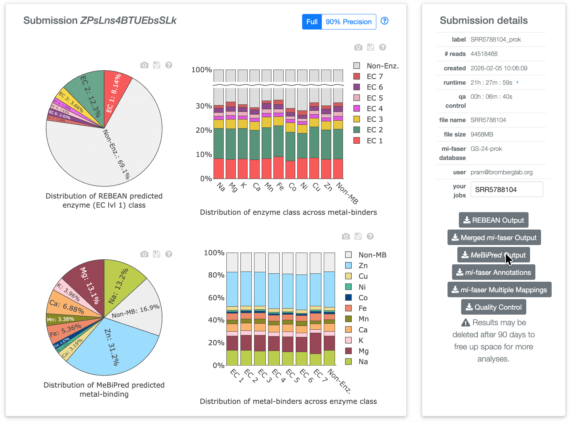Click the Fe orange legend swatch
577x422 pixels.
point(349,308)
